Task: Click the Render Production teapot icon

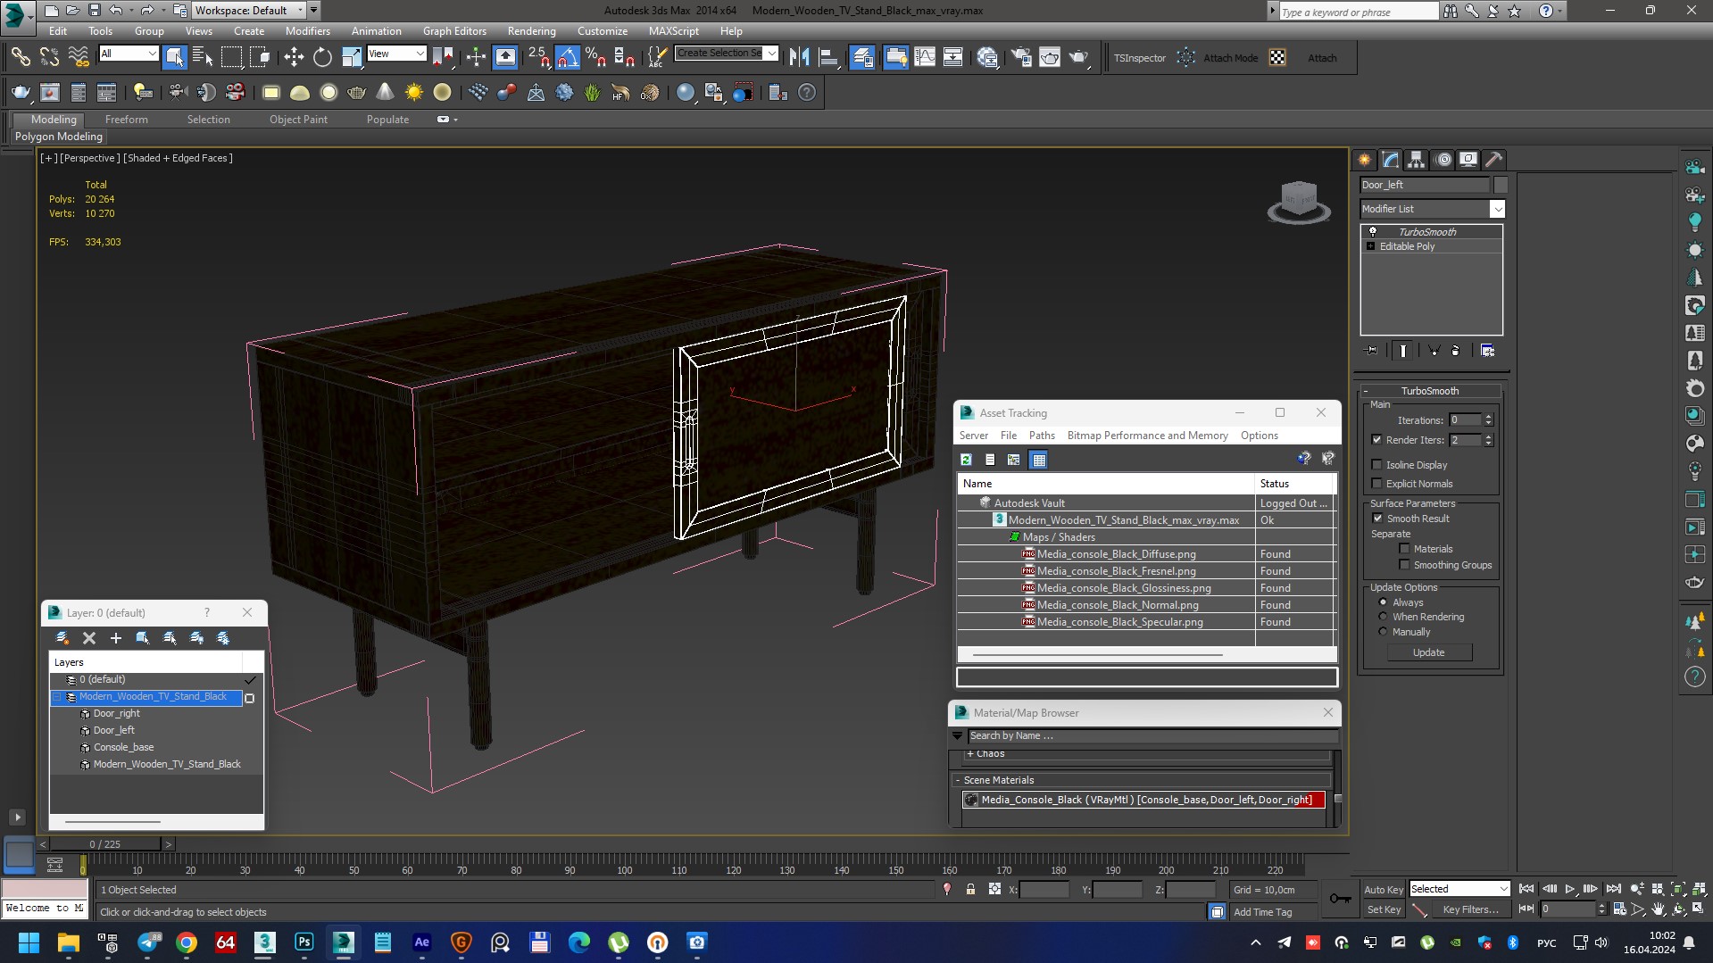Action: pos(1078,57)
